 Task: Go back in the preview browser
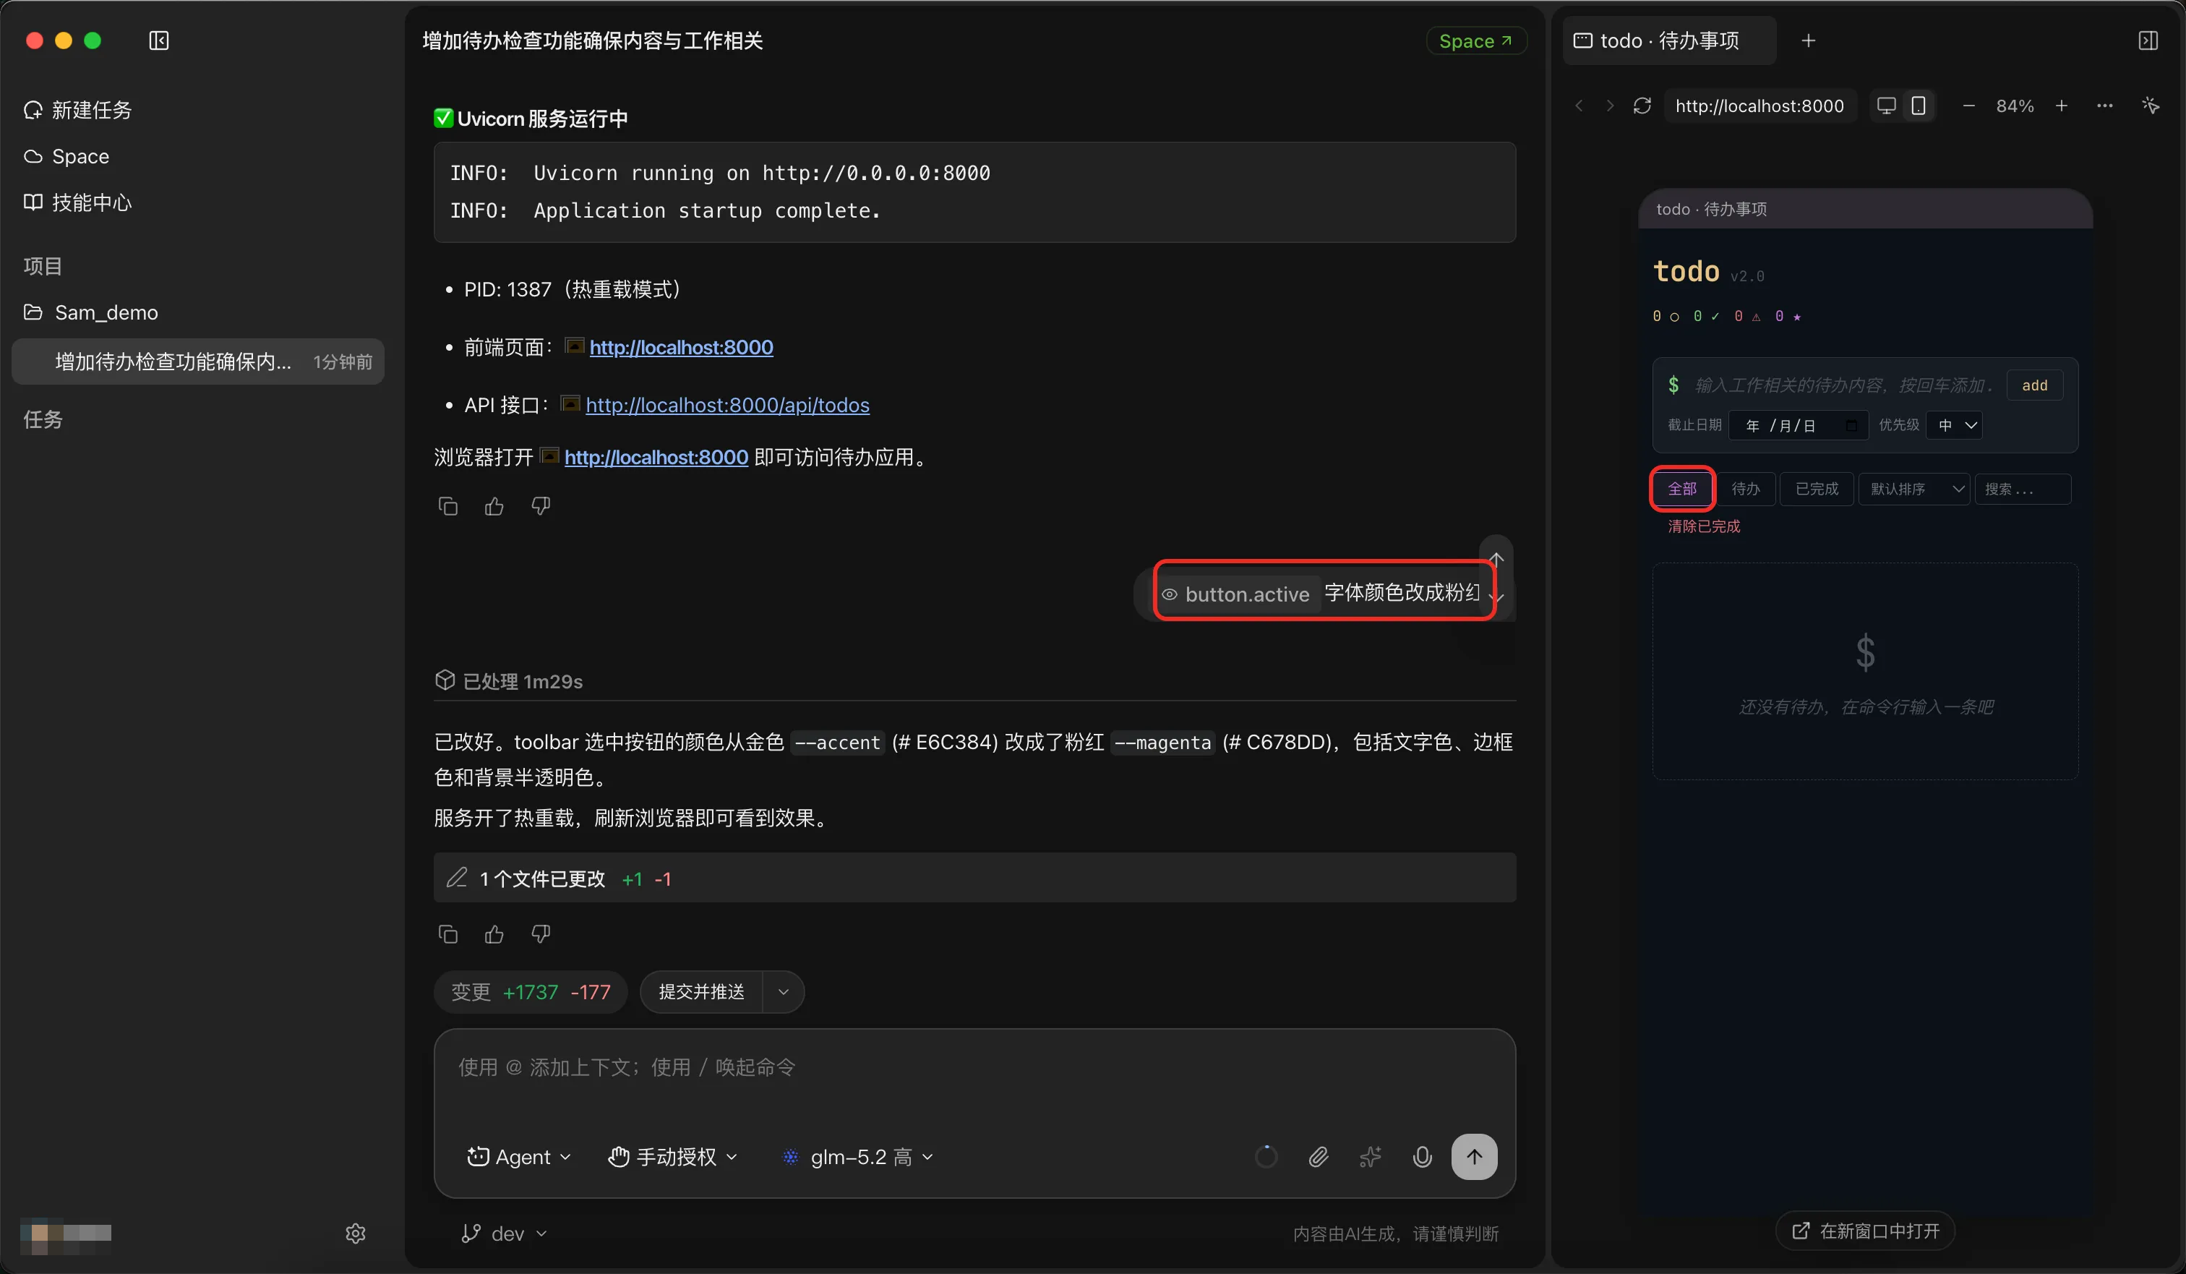pos(1579,106)
